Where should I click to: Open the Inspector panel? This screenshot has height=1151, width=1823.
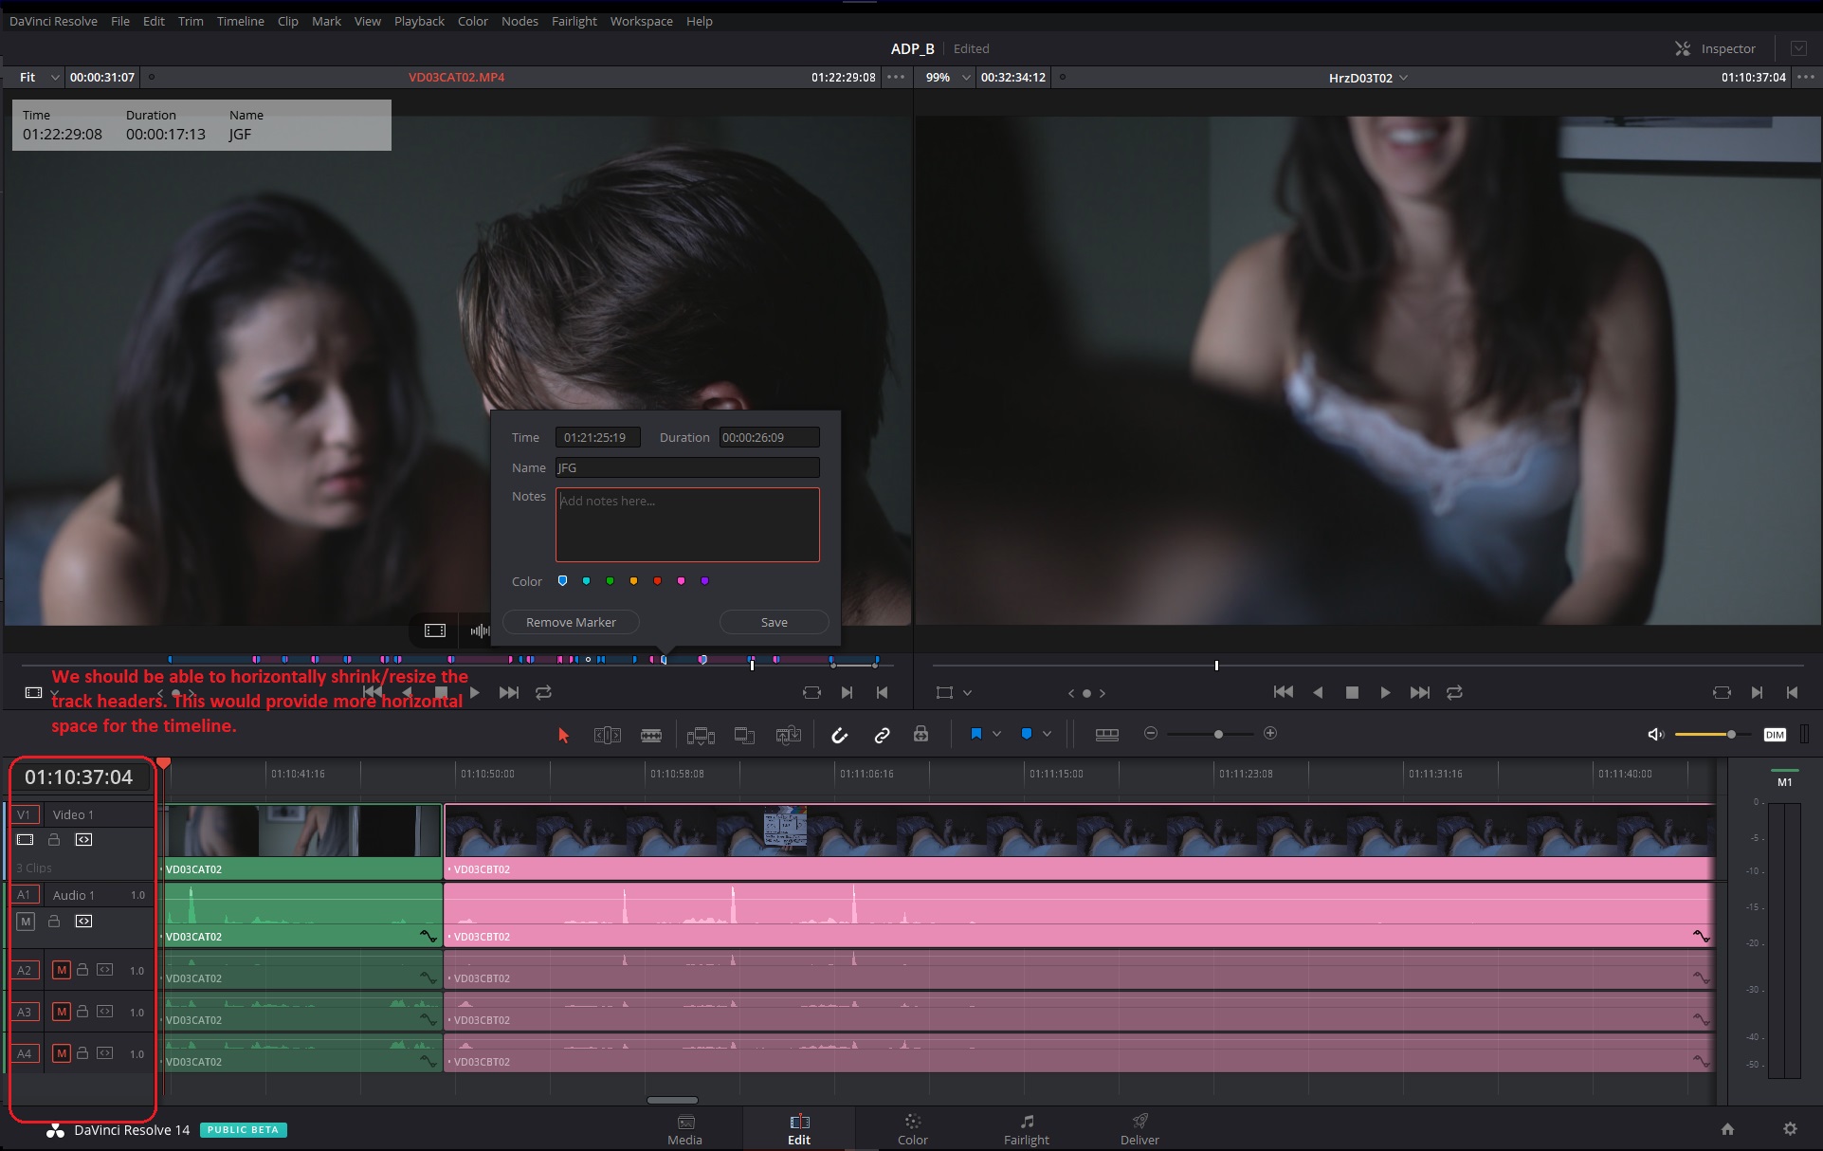tap(1715, 48)
